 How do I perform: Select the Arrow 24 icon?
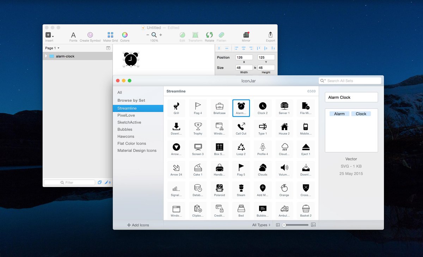click(x=176, y=169)
